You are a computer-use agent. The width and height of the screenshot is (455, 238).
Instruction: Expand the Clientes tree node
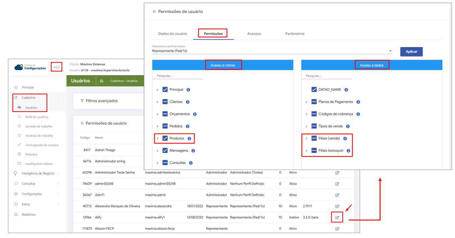pyautogui.click(x=158, y=102)
